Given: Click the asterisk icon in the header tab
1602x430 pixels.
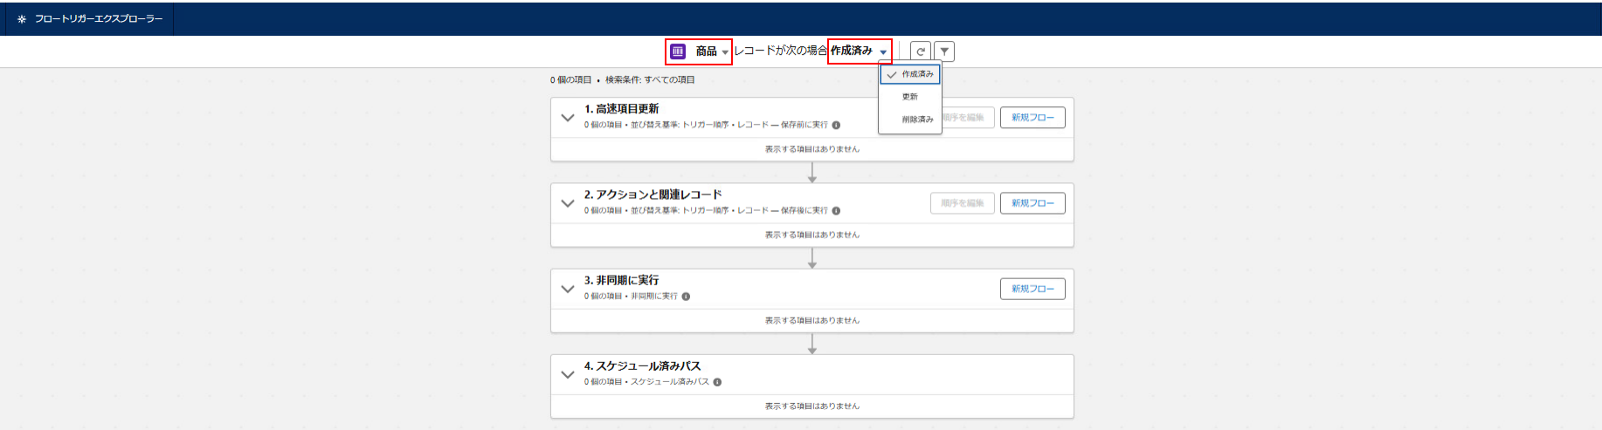Looking at the screenshot, I should pyautogui.click(x=22, y=18).
